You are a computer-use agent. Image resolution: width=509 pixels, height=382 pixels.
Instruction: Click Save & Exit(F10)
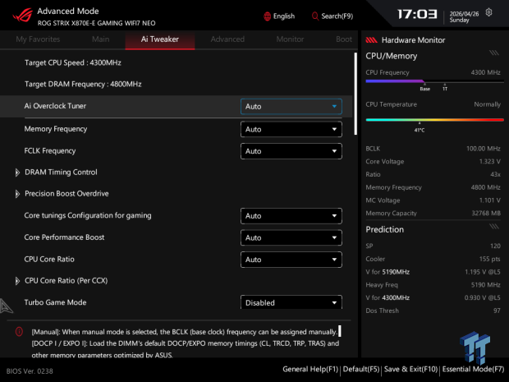pyautogui.click(x=411, y=370)
